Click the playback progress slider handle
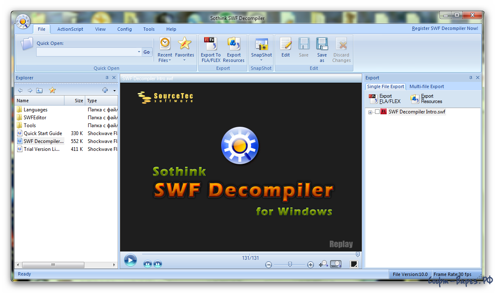The image size is (496, 293). click(x=358, y=254)
